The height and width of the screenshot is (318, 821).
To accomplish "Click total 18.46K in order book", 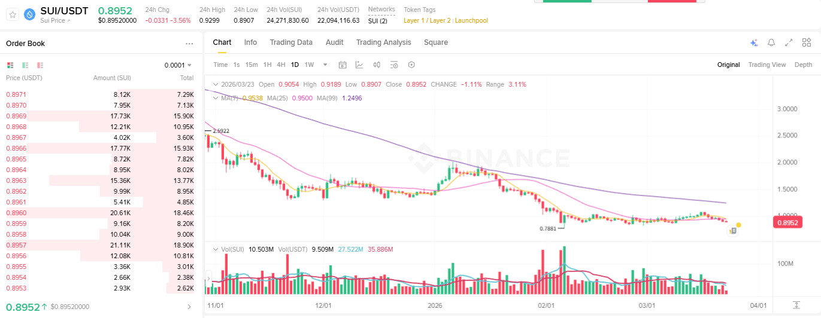I will pos(184,213).
